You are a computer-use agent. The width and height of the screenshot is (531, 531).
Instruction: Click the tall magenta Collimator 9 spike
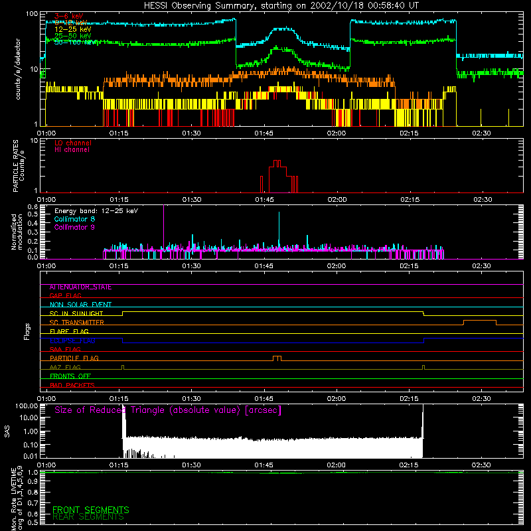[x=164, y=227]
